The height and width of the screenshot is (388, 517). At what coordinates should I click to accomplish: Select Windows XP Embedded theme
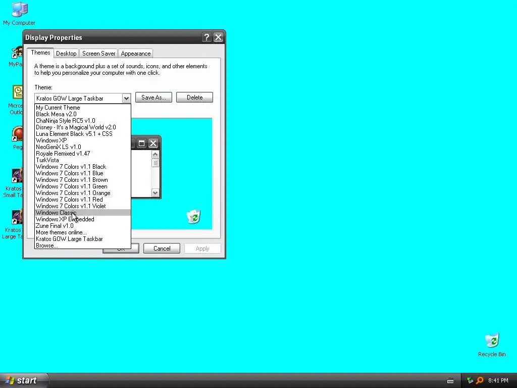[83, 219]
